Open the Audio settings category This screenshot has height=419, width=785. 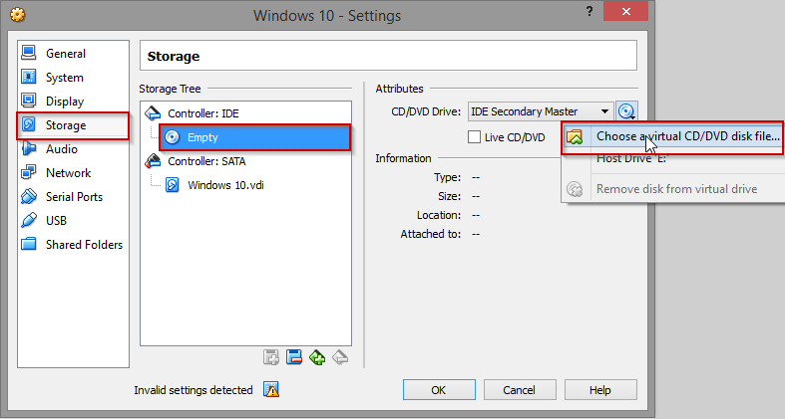click(x=73, y=149)
